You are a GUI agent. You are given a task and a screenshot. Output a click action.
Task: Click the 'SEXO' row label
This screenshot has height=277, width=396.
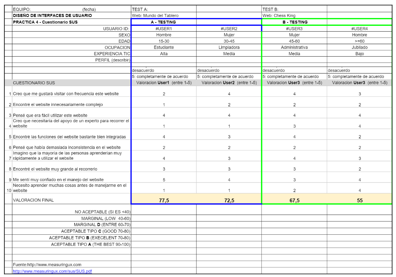coord(124,35)
